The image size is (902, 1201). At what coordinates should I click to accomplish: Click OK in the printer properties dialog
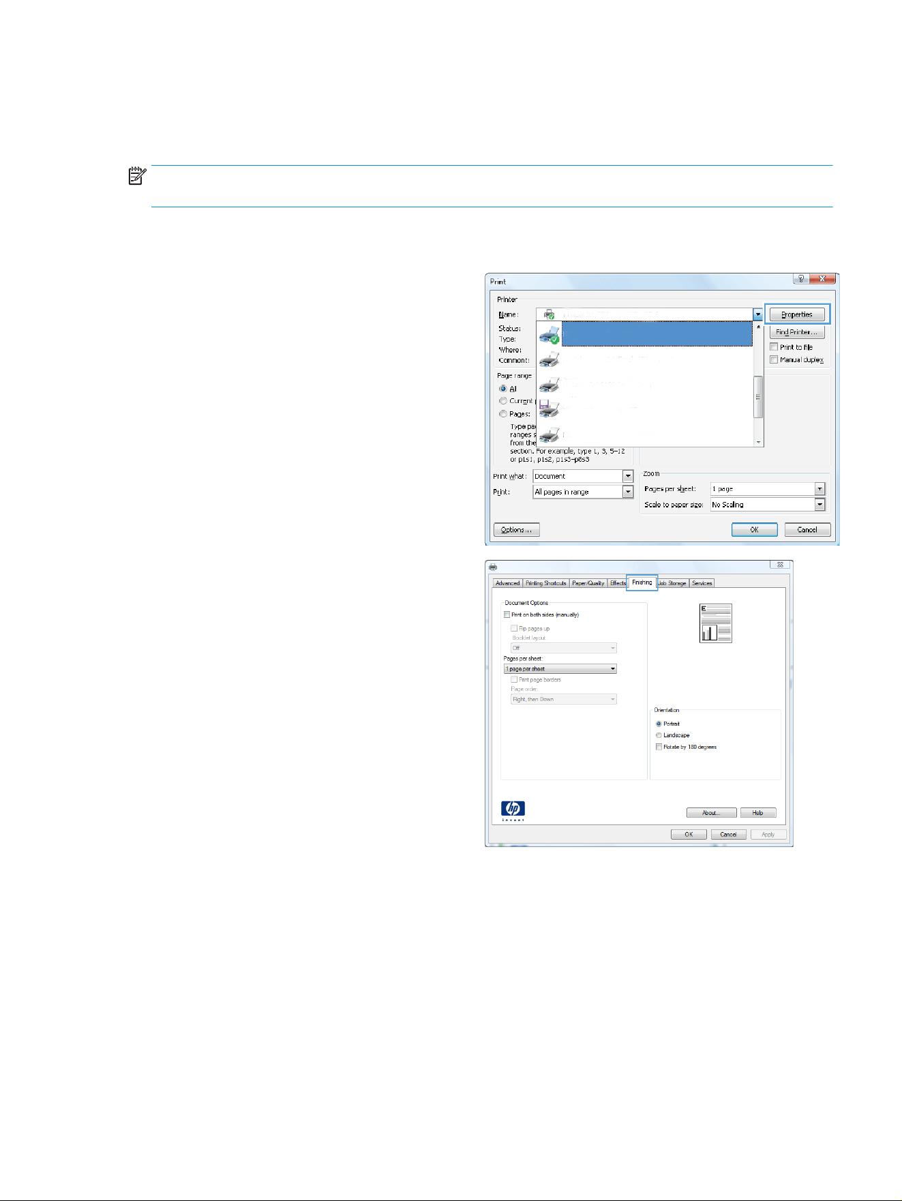[689, 835]
